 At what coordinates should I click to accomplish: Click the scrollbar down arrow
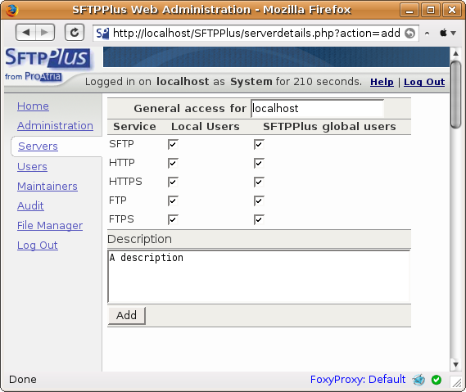(455, 365)
